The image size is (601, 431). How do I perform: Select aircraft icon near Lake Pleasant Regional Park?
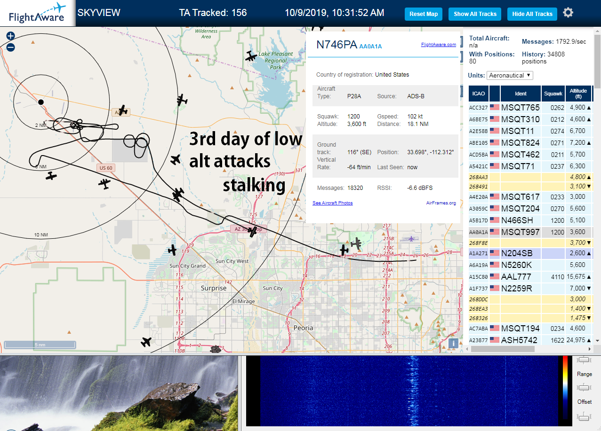[251, 56]
